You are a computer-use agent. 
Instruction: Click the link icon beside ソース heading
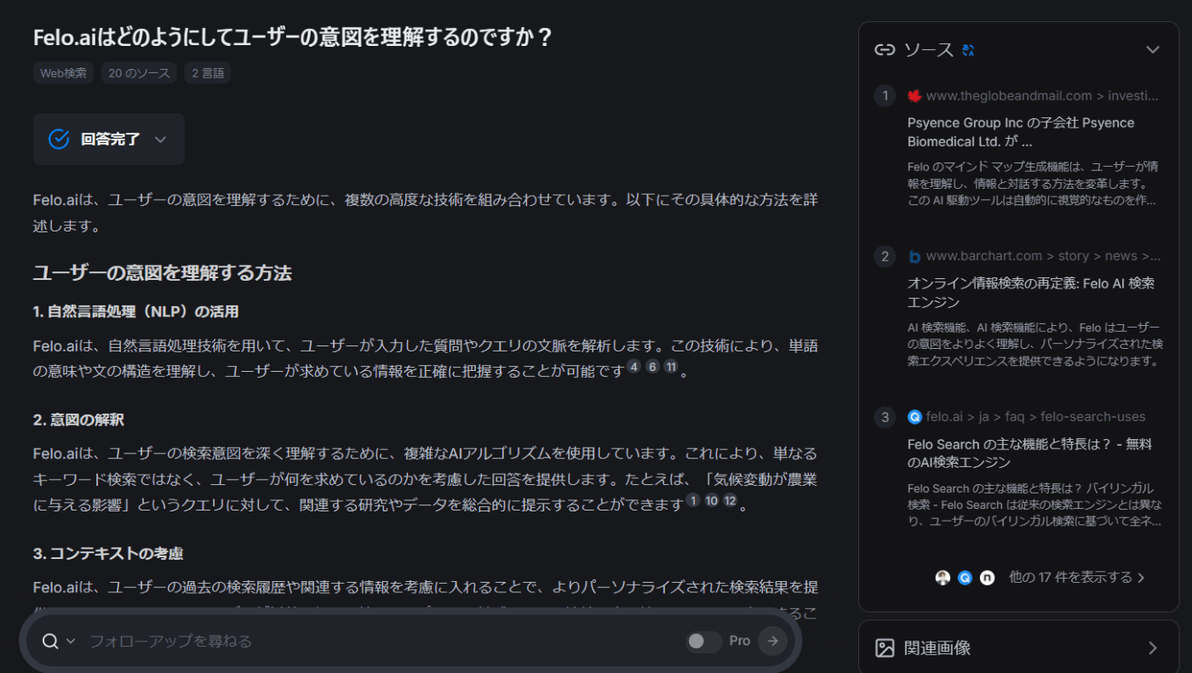tap(885, 49)
